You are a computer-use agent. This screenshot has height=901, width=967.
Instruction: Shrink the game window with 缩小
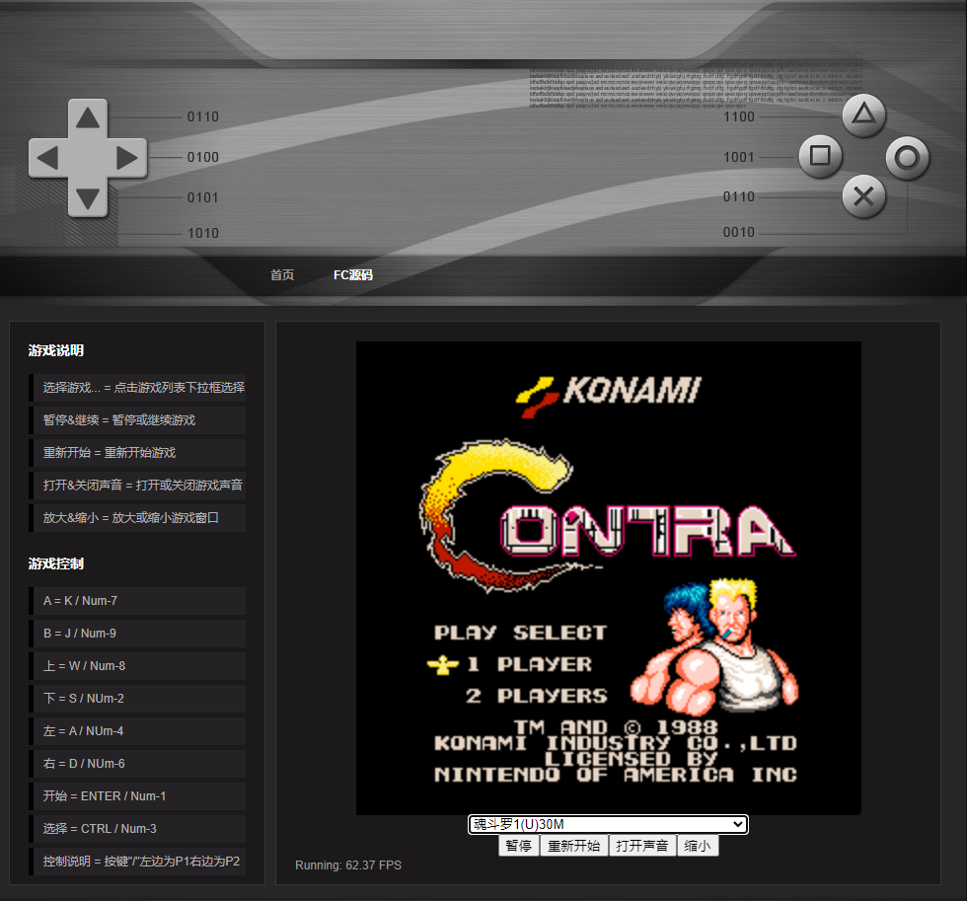click(698, 846)
